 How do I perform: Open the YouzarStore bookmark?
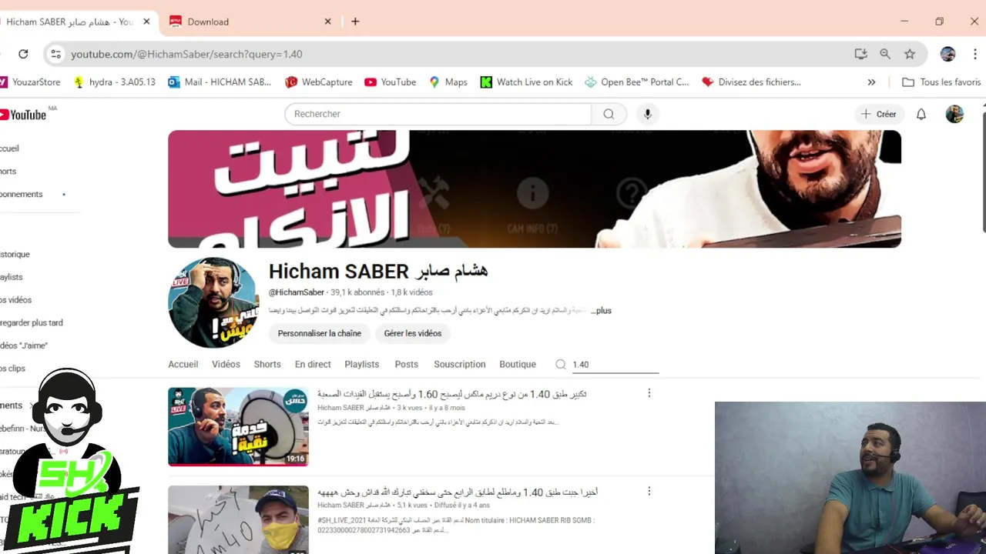coord(30,82)
